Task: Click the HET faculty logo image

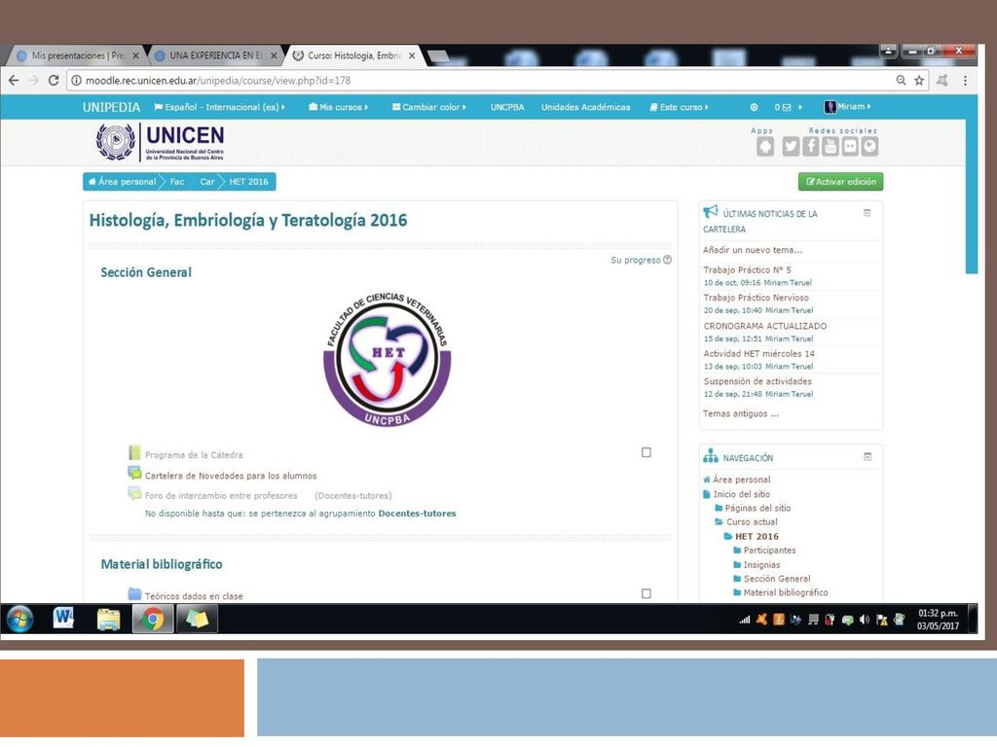Action: coord(388,359)
